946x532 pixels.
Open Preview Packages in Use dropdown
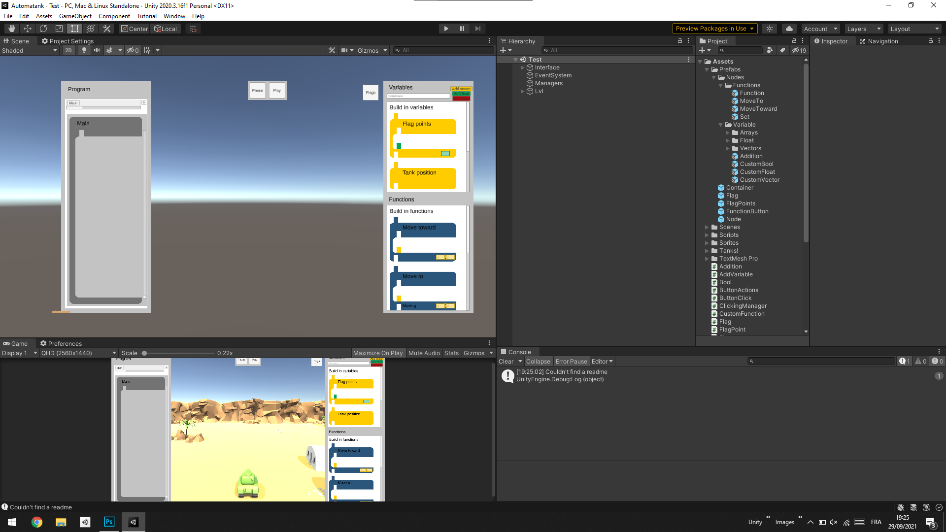coord(715,29)
